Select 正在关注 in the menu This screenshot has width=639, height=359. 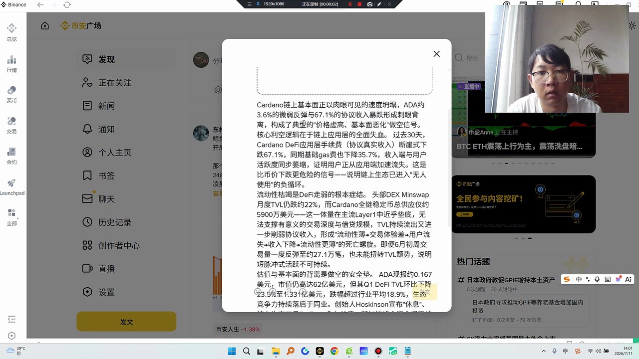[126, 83]
